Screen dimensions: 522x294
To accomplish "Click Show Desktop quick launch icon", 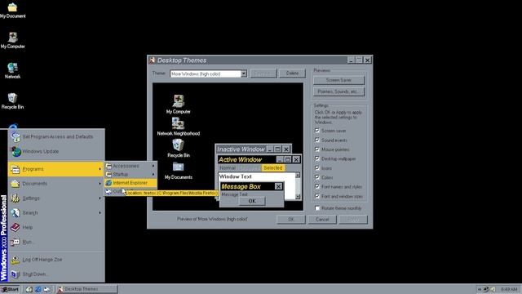I will [x=29, y=289].
